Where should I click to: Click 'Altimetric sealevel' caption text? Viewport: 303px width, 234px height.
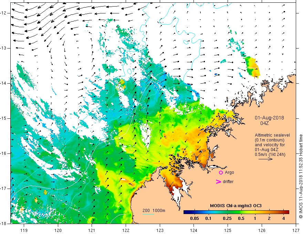coord(272,135)
